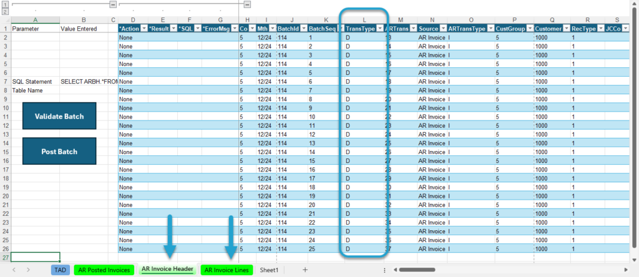Select column L header
This screenshot has width=639, height=277.
click(364, 19)
